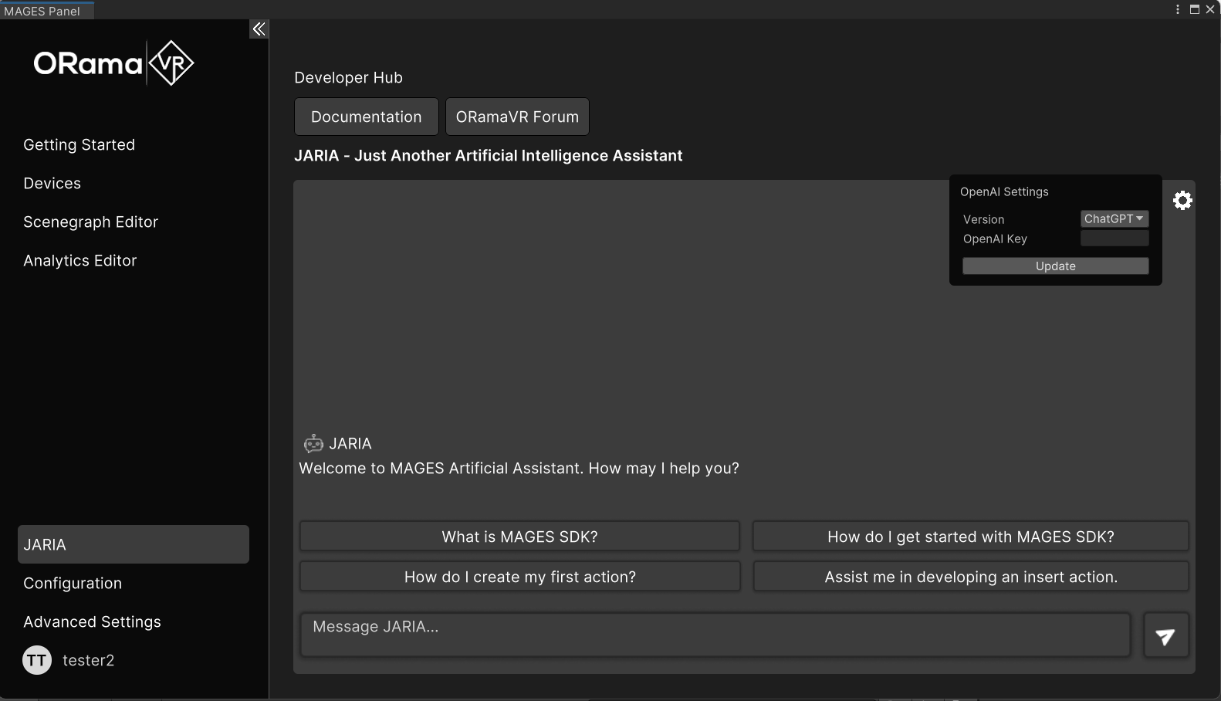Open the panel's three-dot options menu
The image size is (1221, 701).
(1178, 9)
